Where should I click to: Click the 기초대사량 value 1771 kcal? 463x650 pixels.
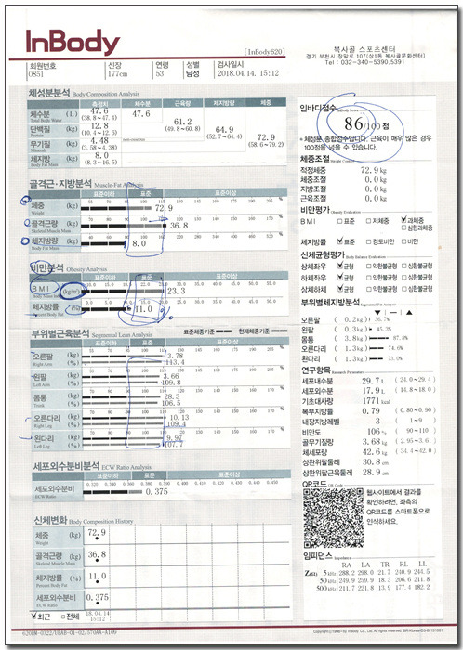pos(377,401)
